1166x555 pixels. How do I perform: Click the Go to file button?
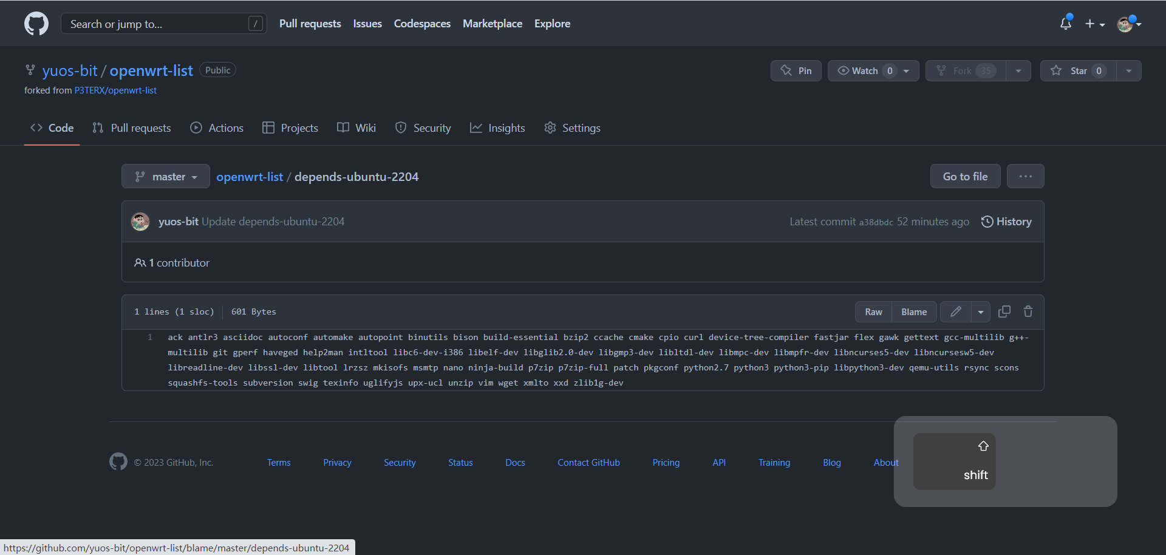point(965,177)
